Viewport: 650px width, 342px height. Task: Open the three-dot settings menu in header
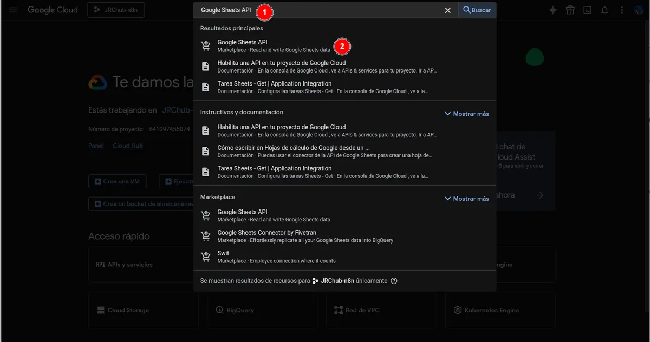pyautogui.click(x=622, y=10)
